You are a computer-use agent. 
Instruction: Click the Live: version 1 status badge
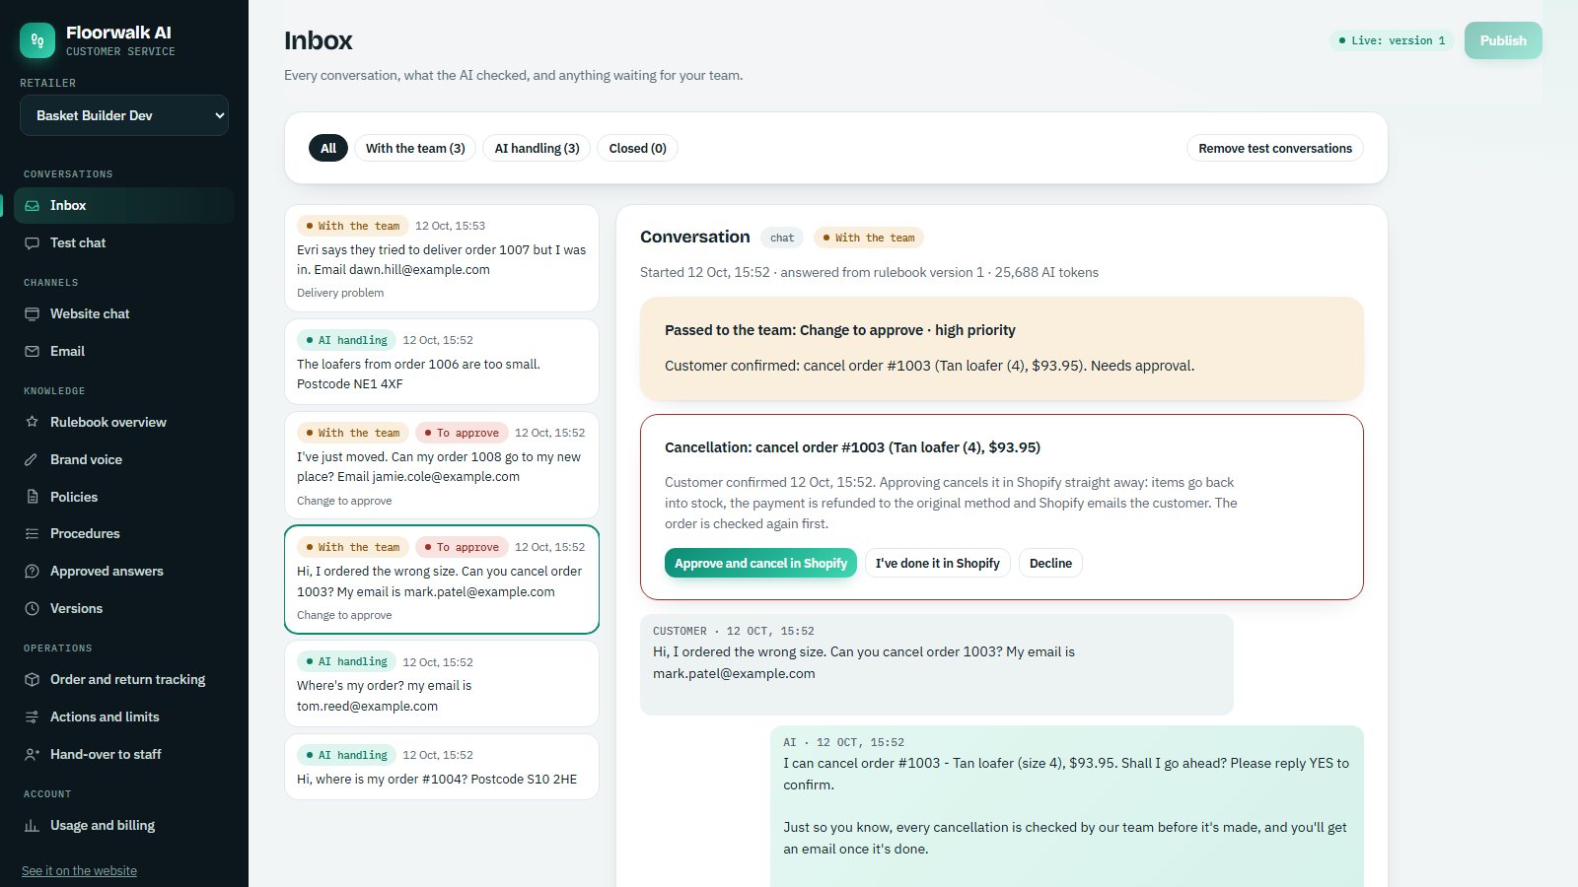point(1392,40)
